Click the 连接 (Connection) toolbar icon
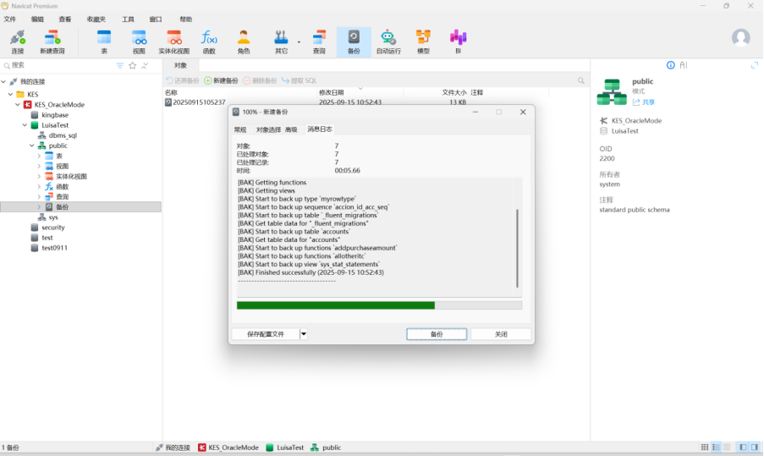 (x=17, y=41)
